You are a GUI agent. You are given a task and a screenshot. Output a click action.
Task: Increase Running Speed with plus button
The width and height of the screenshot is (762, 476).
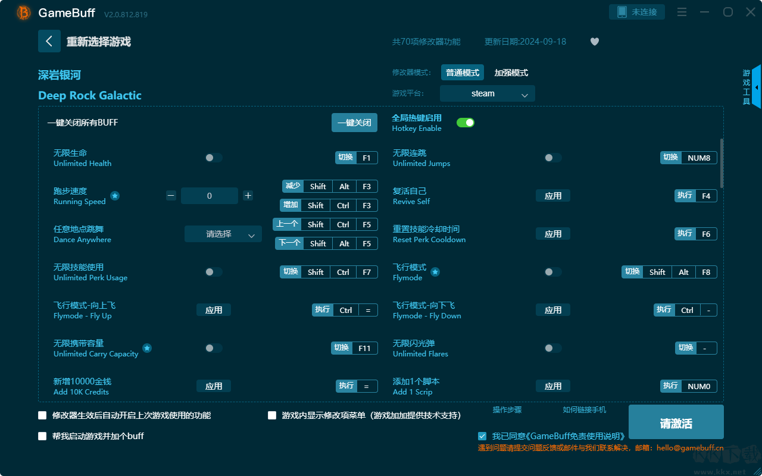click(x=248, y=196)
